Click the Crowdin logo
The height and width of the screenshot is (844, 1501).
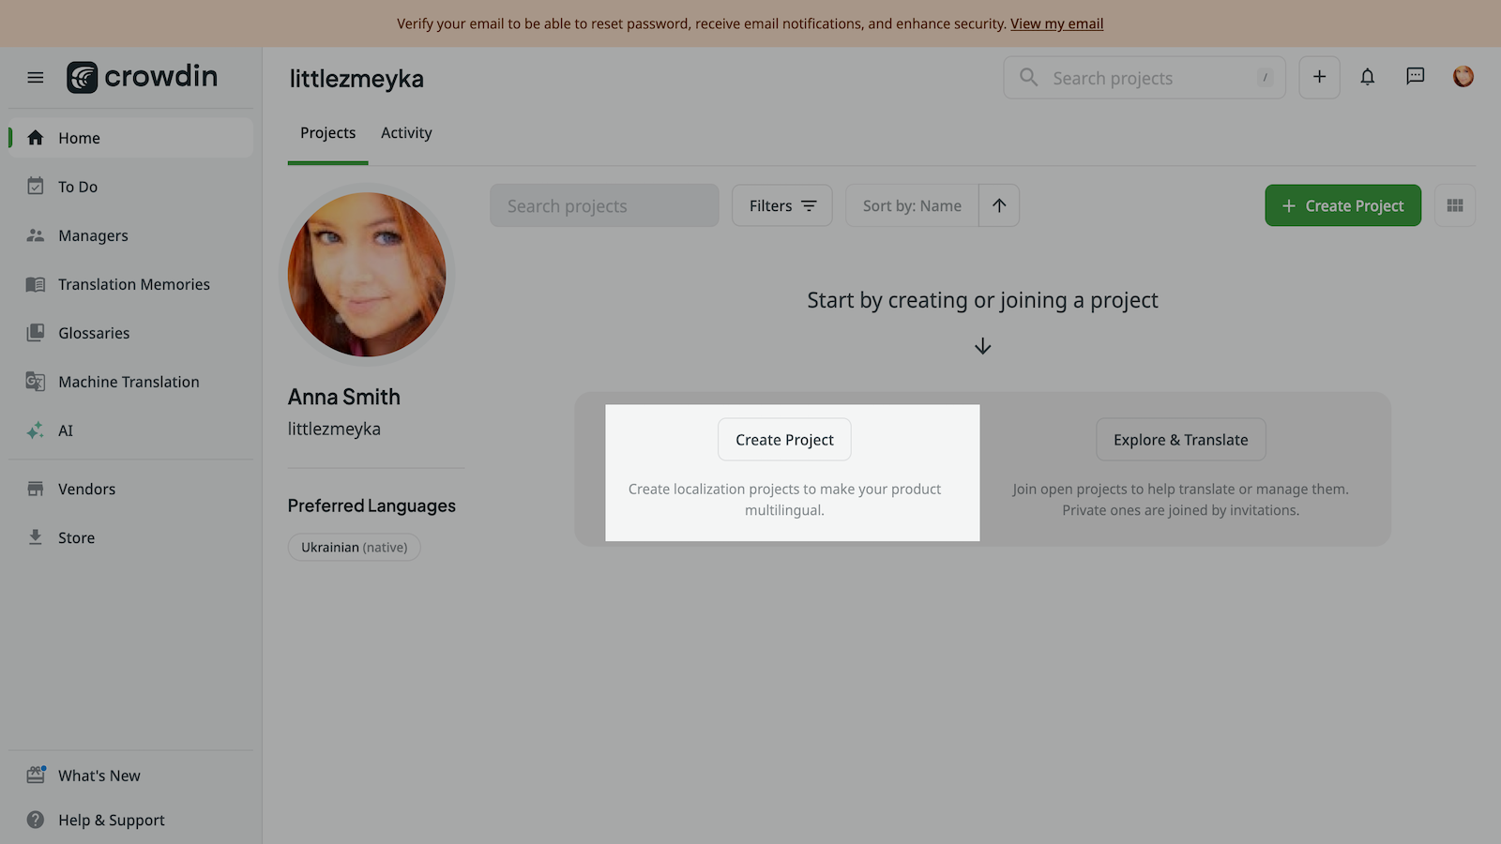point(143,77)
